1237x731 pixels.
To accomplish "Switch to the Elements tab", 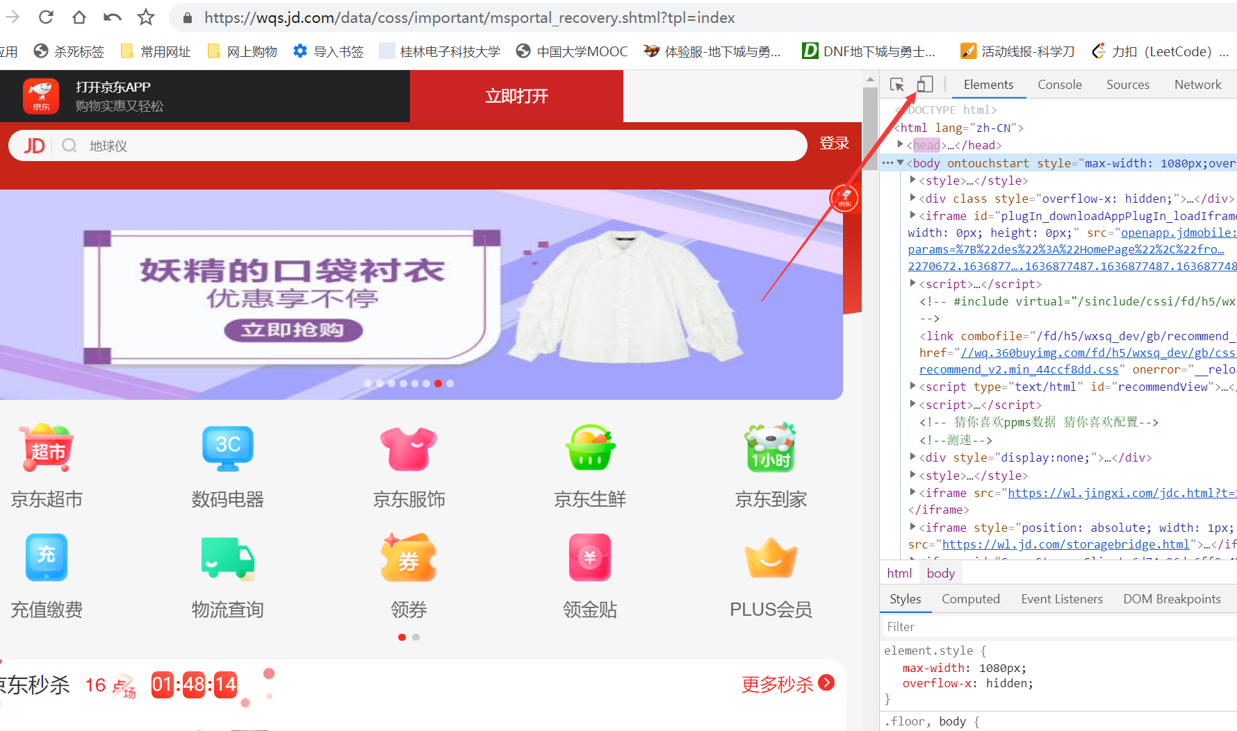I will click(988, 85).
